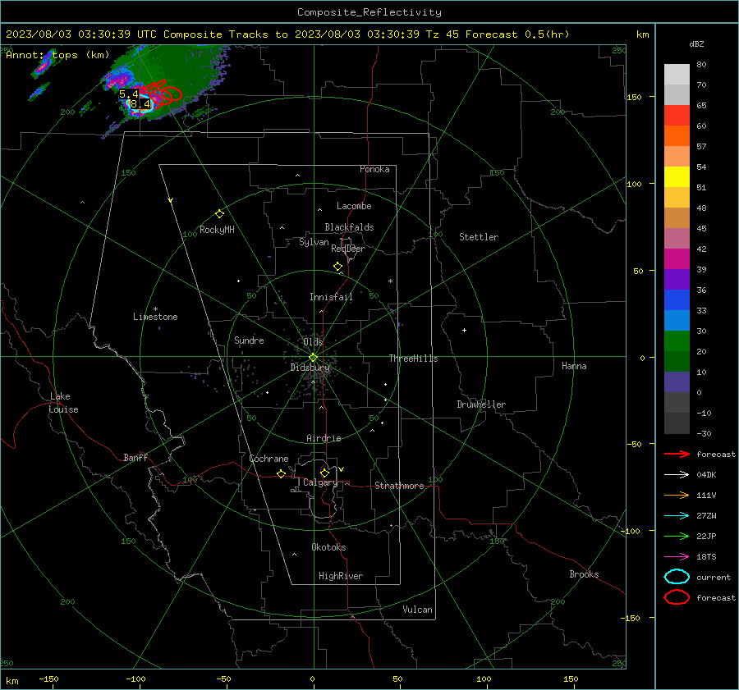Image resolution: width=739 pixels, height=690 pixels.
Task: Click the red forecast ellipse legend icon
Action: [x=677, y=597]
